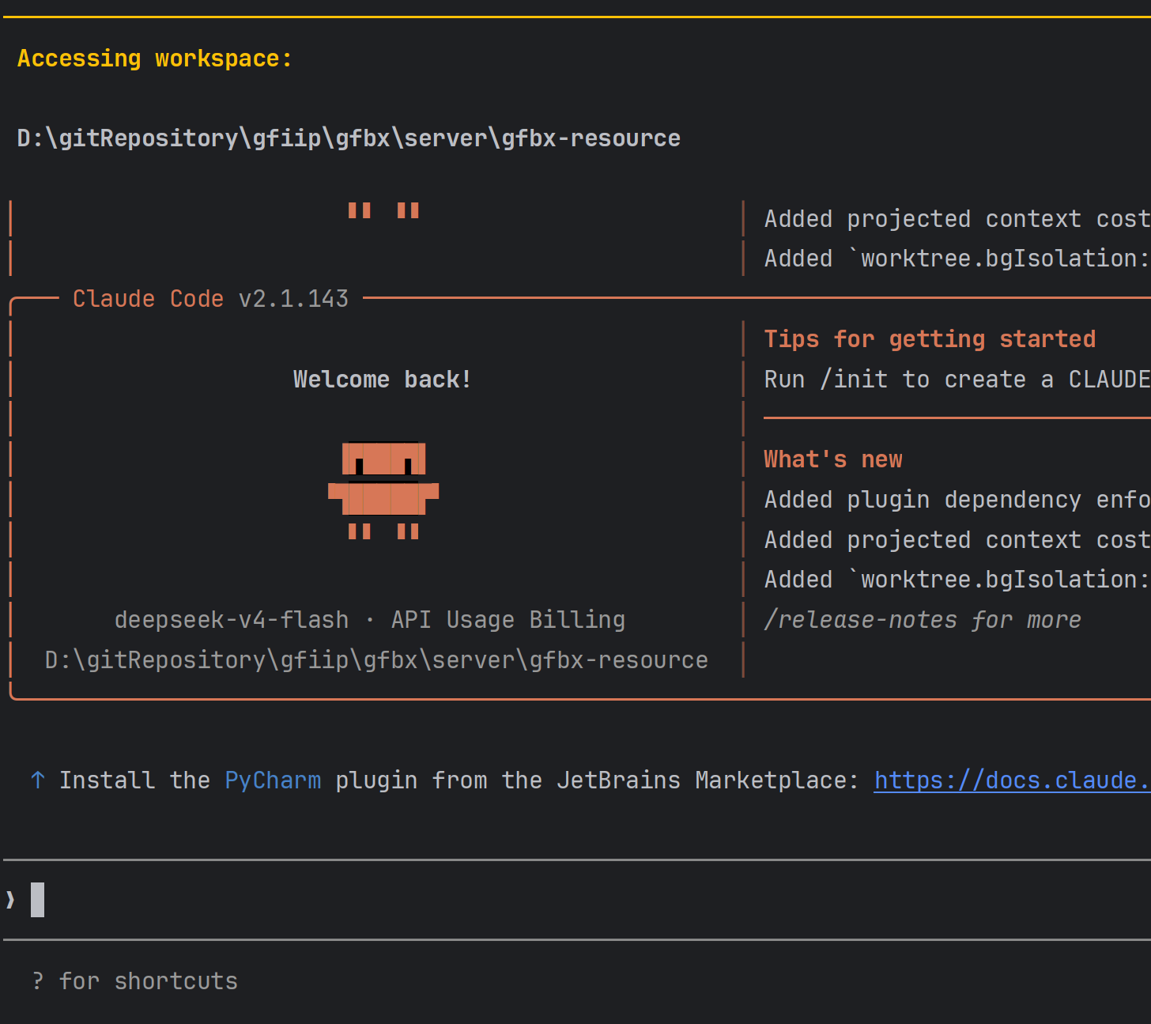This screenshot has height=1024, width=1151.
Task: Open the docs.claude hyperlink
Action: point(1012,780)
